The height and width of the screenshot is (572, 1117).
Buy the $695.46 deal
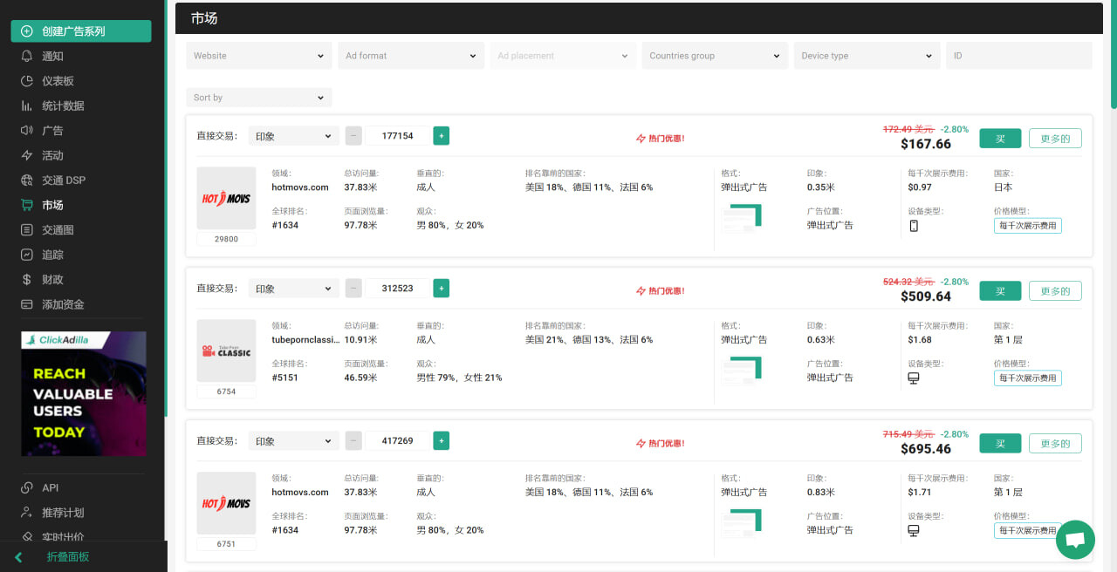tap(1000, 444)
